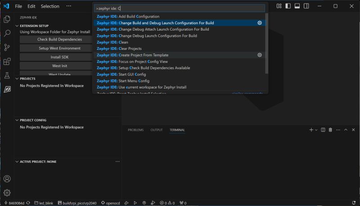This screenshot has width=360, height=206.
Task: Click git commit 8469084d in the status bar
Action: (14, 203)
